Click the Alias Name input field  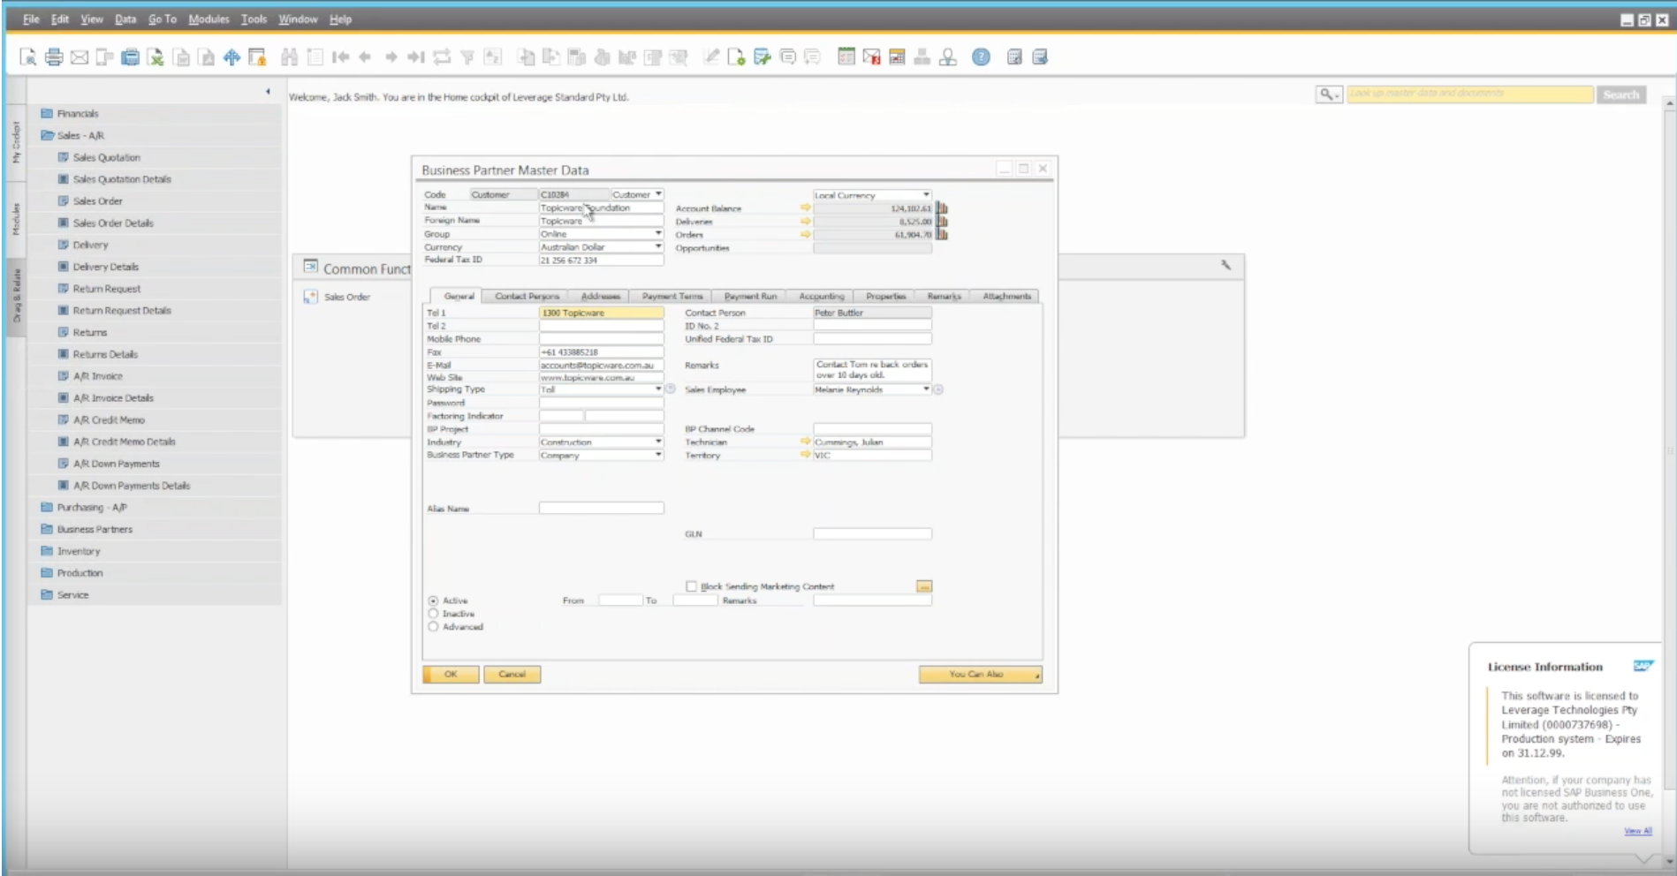pos(601,508)
